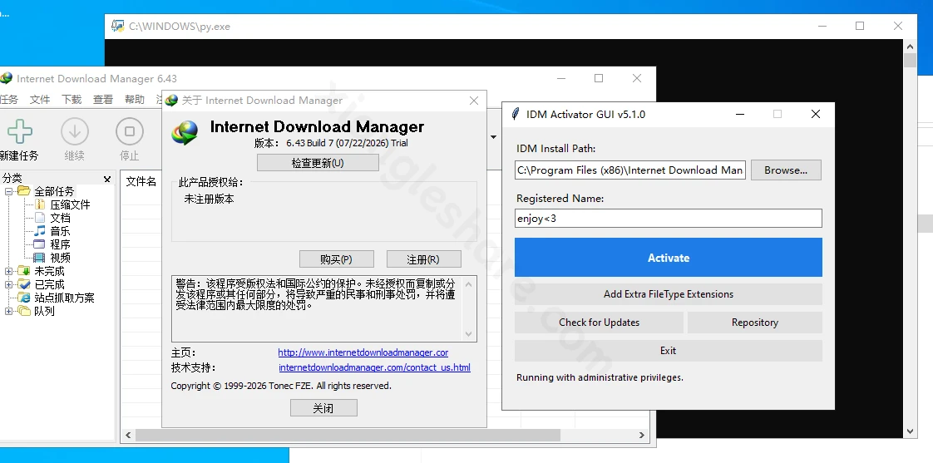Collapse the 全部任务 tree node
The height and width of the screenshot is (463, 933).
pos(9,191)
